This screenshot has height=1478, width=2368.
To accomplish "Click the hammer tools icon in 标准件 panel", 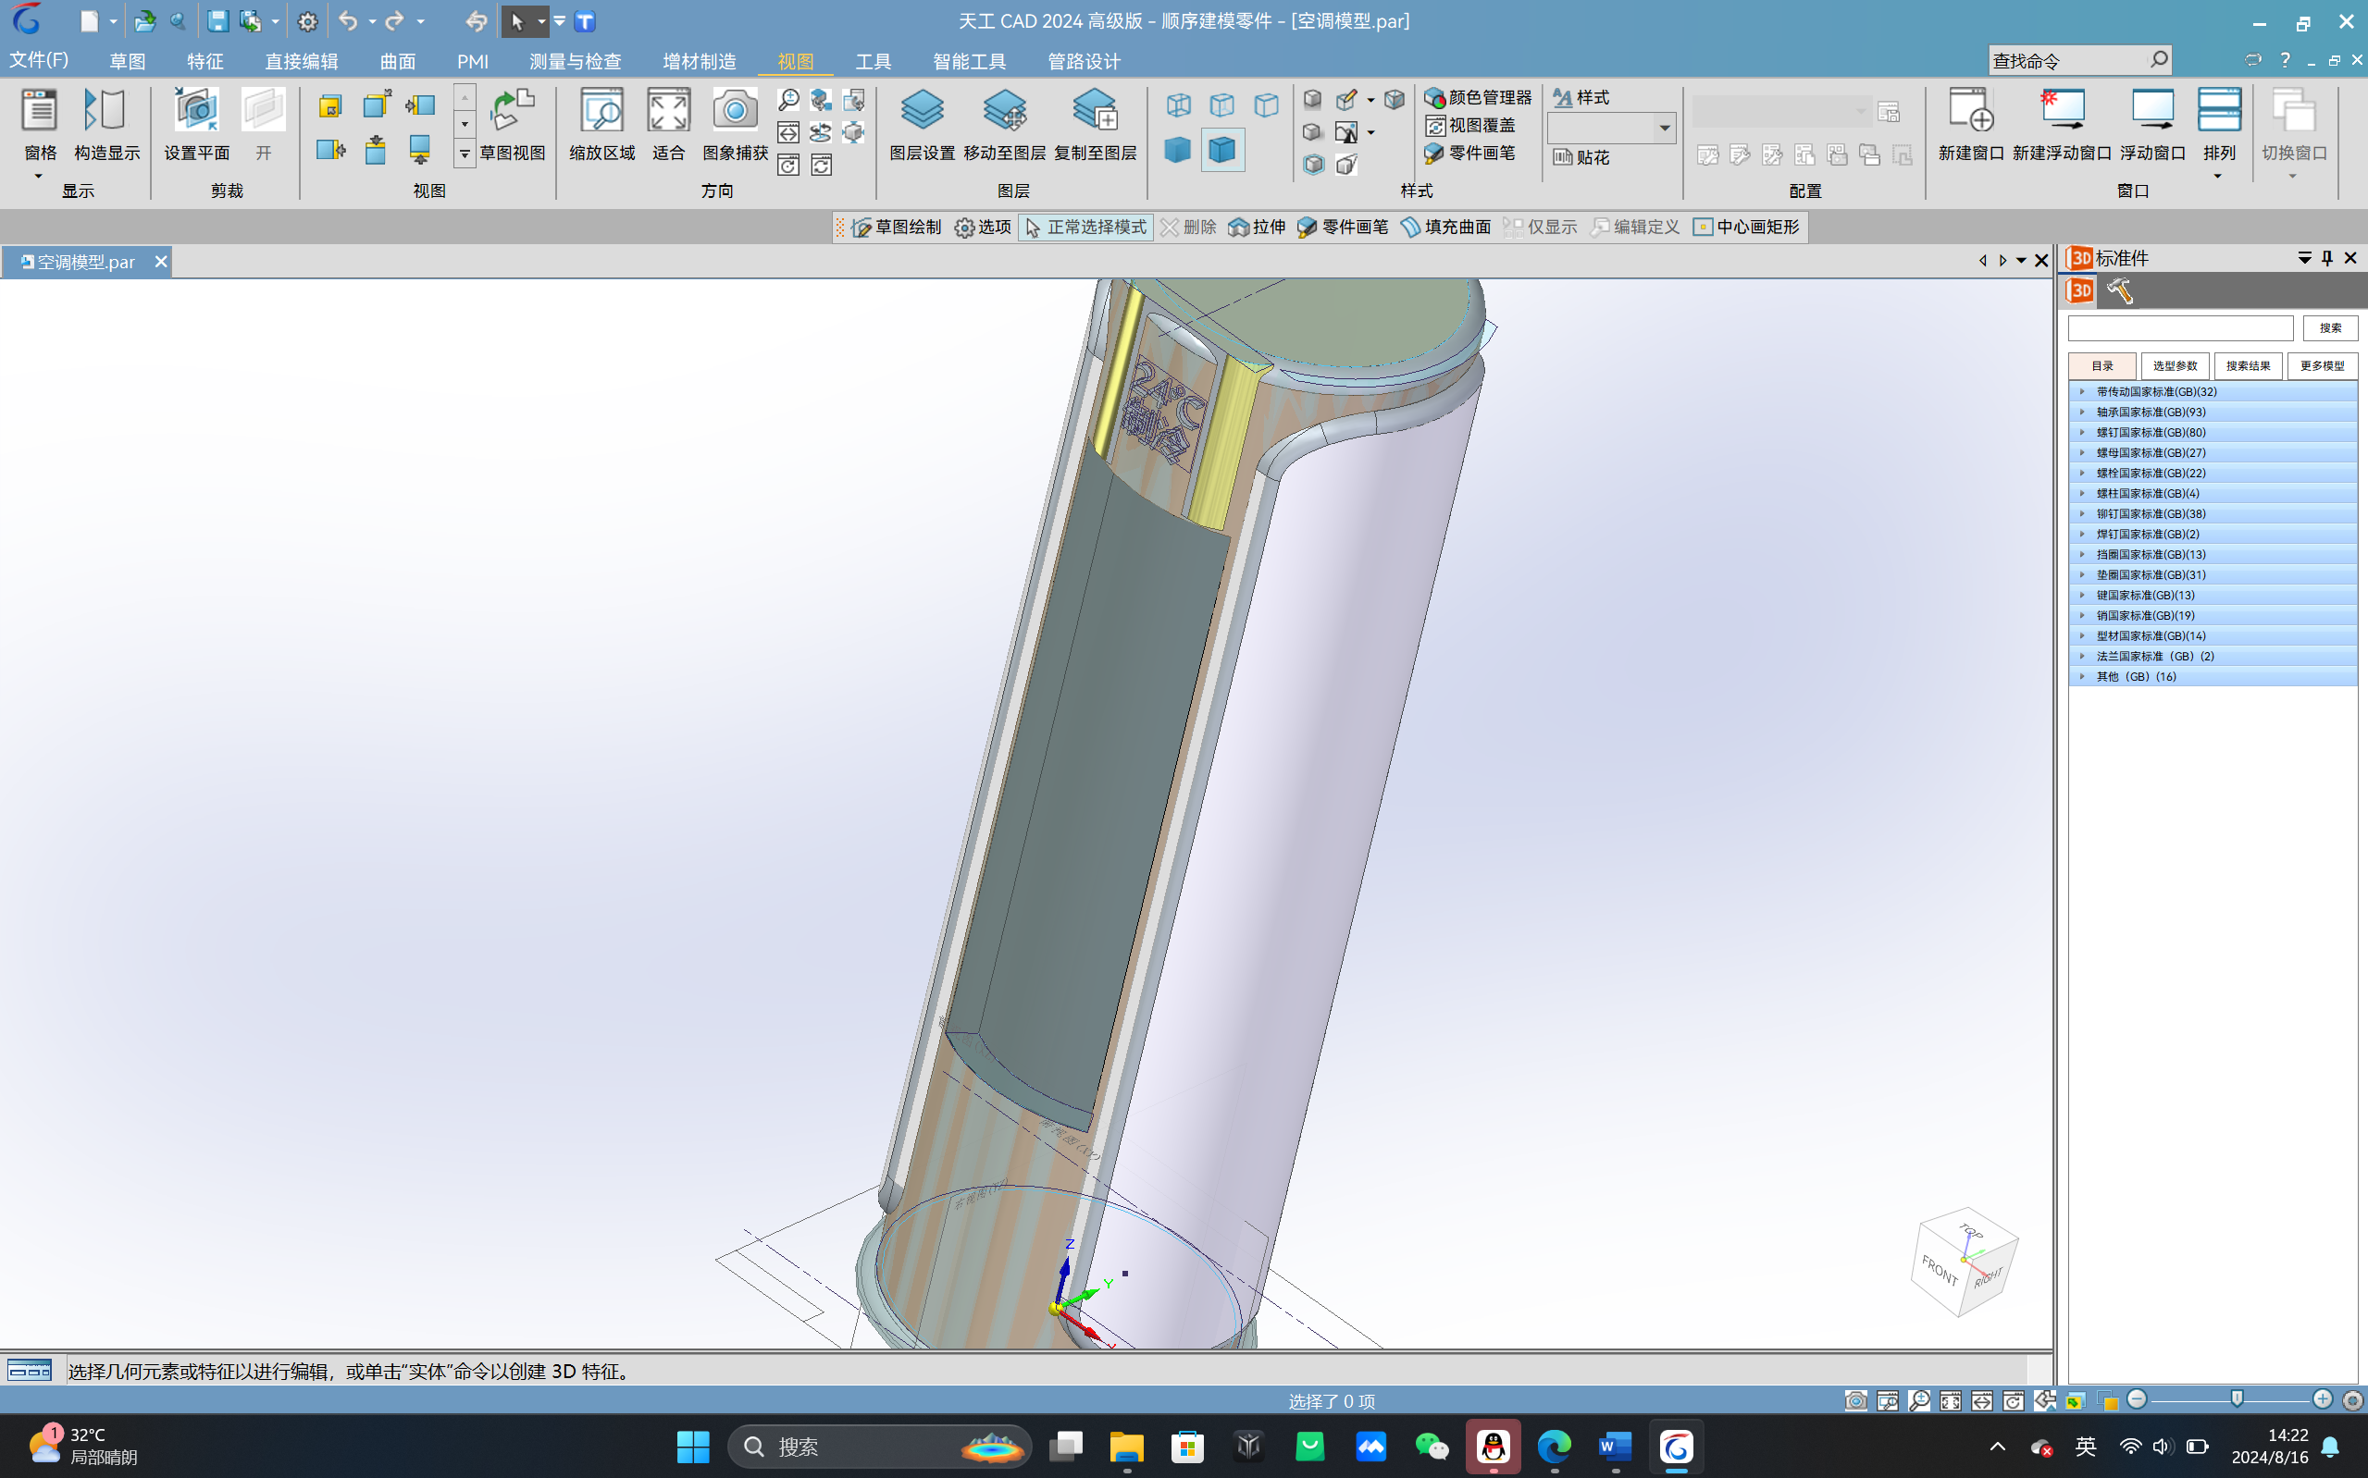I will 2119,290.
